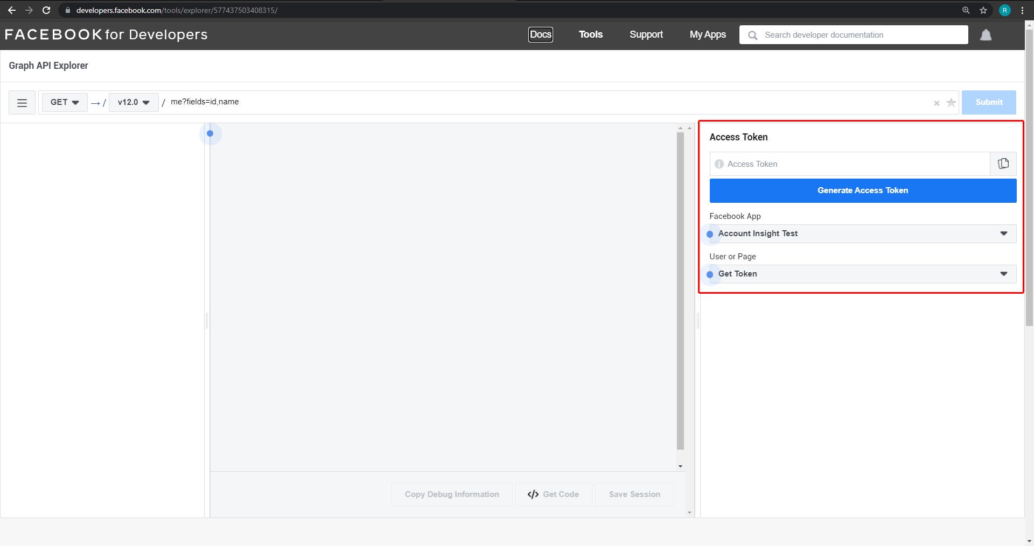Image resolution: width=1034 pixels, height=546 pixels.
Task: Click the Submit button
Action: tap(989, 102)
